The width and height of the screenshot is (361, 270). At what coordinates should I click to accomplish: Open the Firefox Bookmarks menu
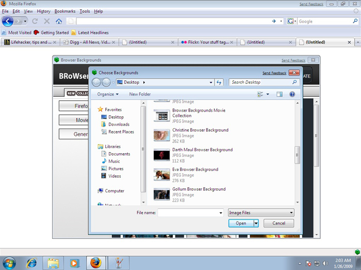click(65, 11)
